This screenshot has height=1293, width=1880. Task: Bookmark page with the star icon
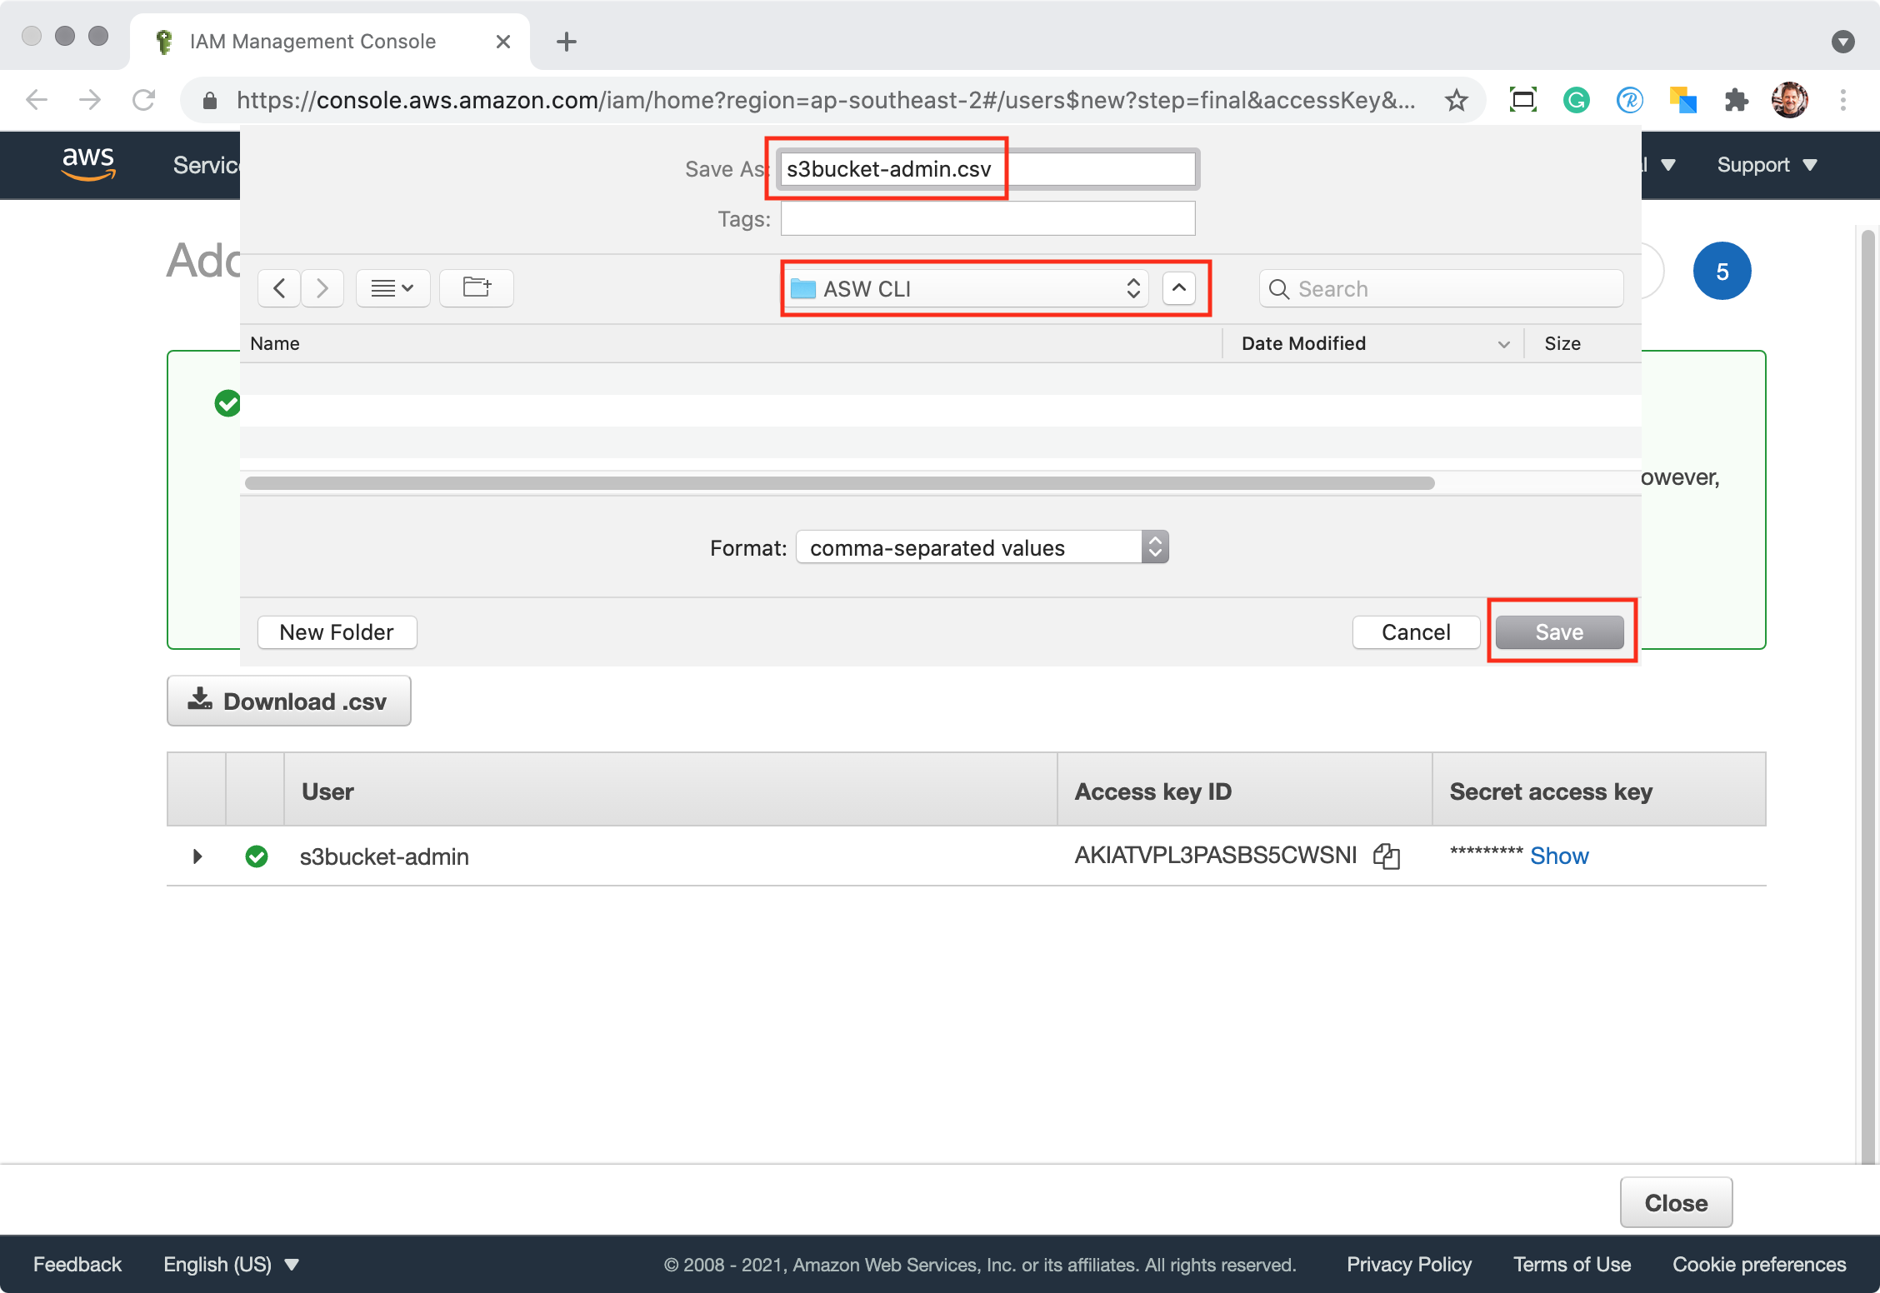1456,101
